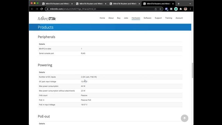Click the browser forward arrow
The width and height of the screenshot is (222, 125).
click(37, 9)
